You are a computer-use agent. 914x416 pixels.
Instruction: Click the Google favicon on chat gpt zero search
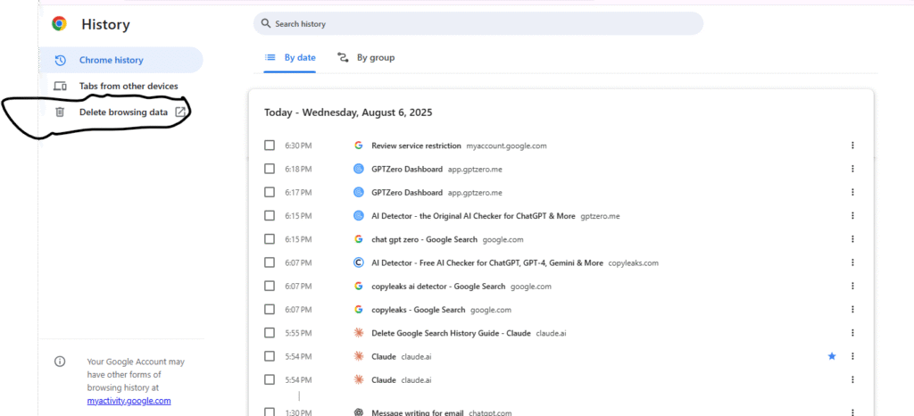point(359,239)
